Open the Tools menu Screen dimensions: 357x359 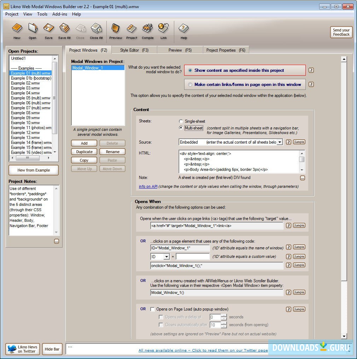[x=42, y=14]
